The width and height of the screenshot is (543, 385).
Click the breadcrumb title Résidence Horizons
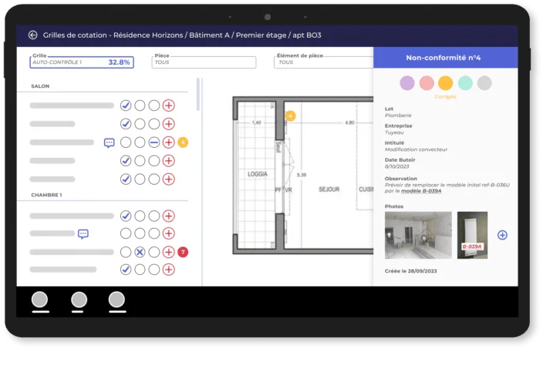[148, 35]
